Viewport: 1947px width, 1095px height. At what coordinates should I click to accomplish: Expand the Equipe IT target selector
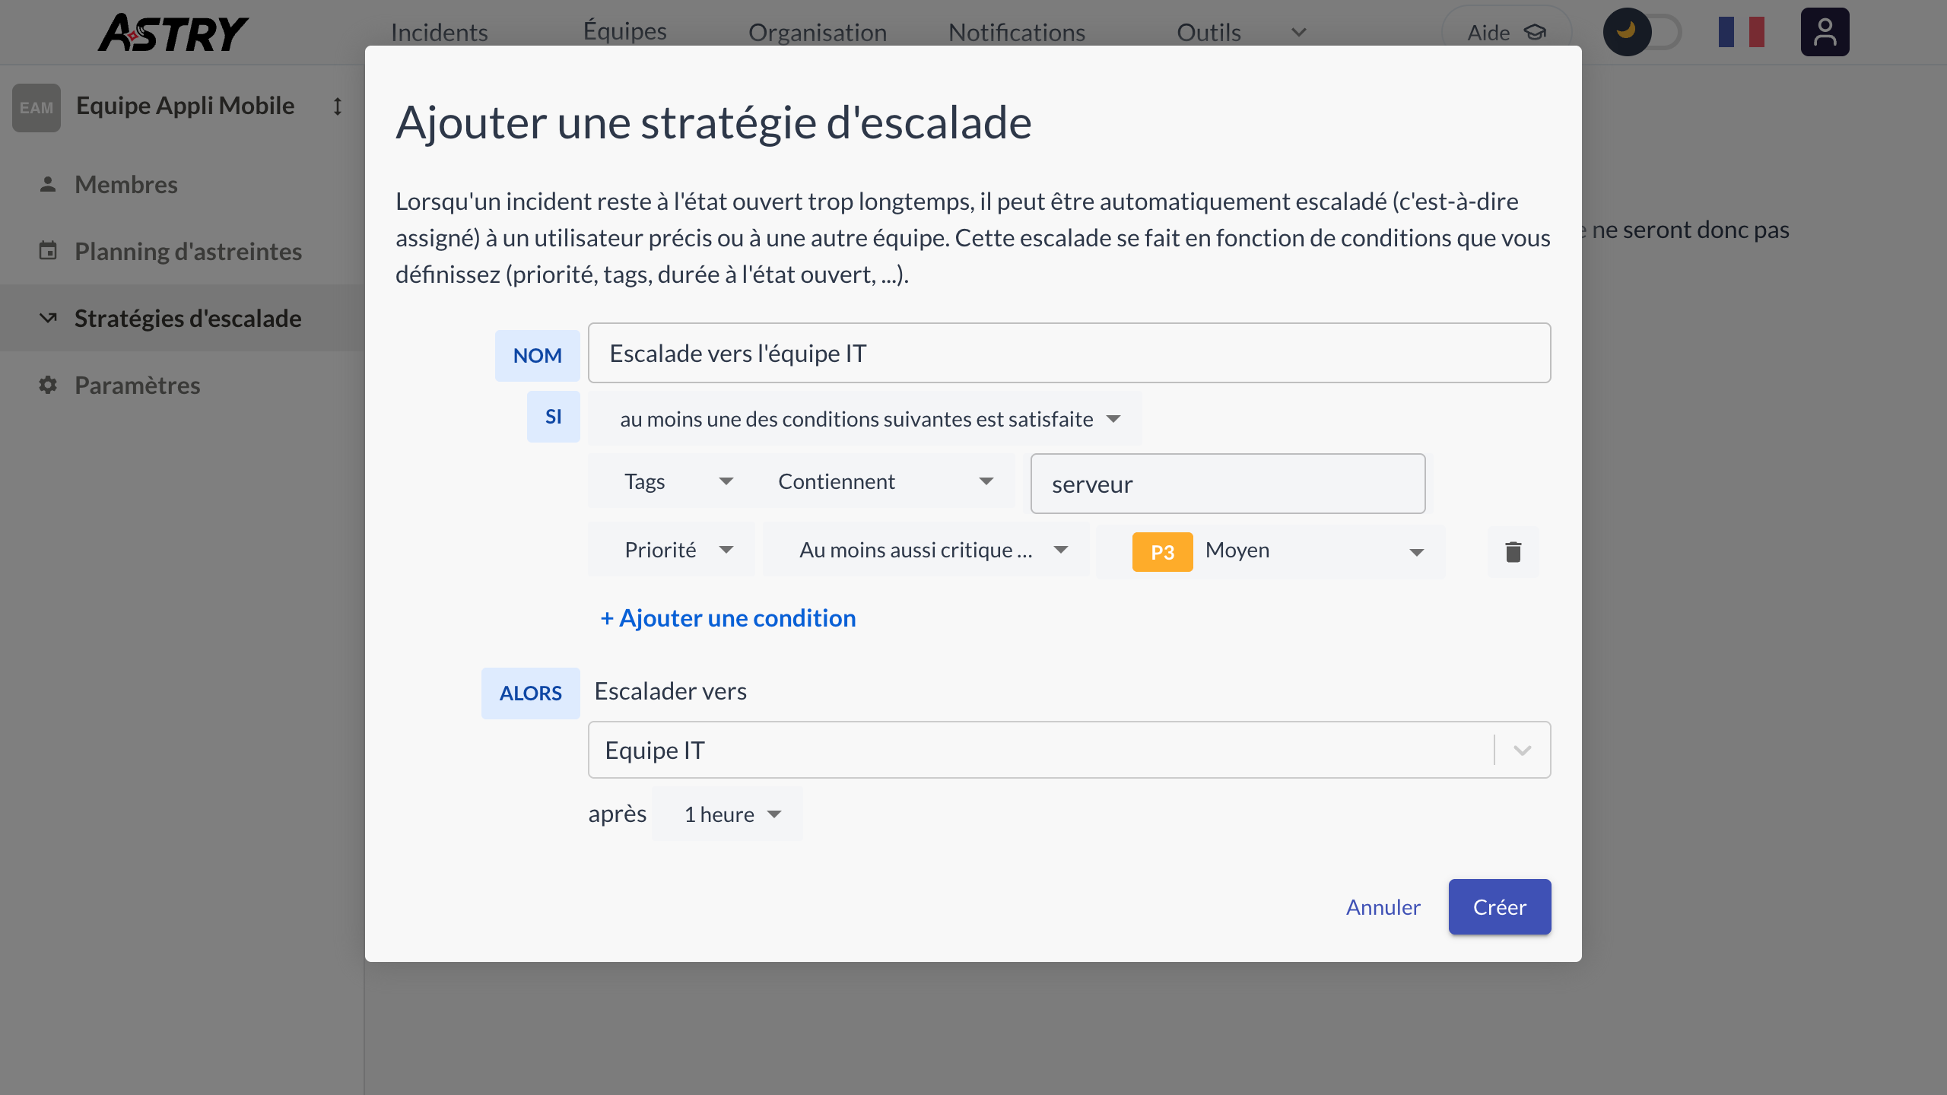[1522, 751]
